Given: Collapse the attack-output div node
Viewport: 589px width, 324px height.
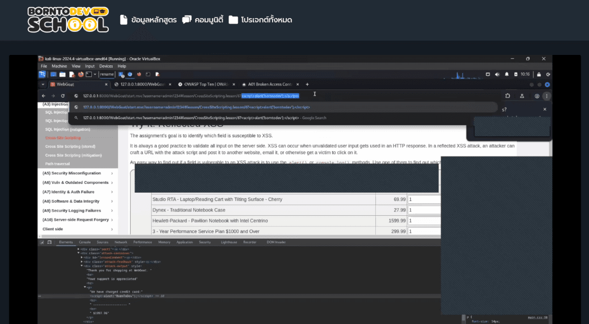Looking at the screenshot, I should 81,265.
